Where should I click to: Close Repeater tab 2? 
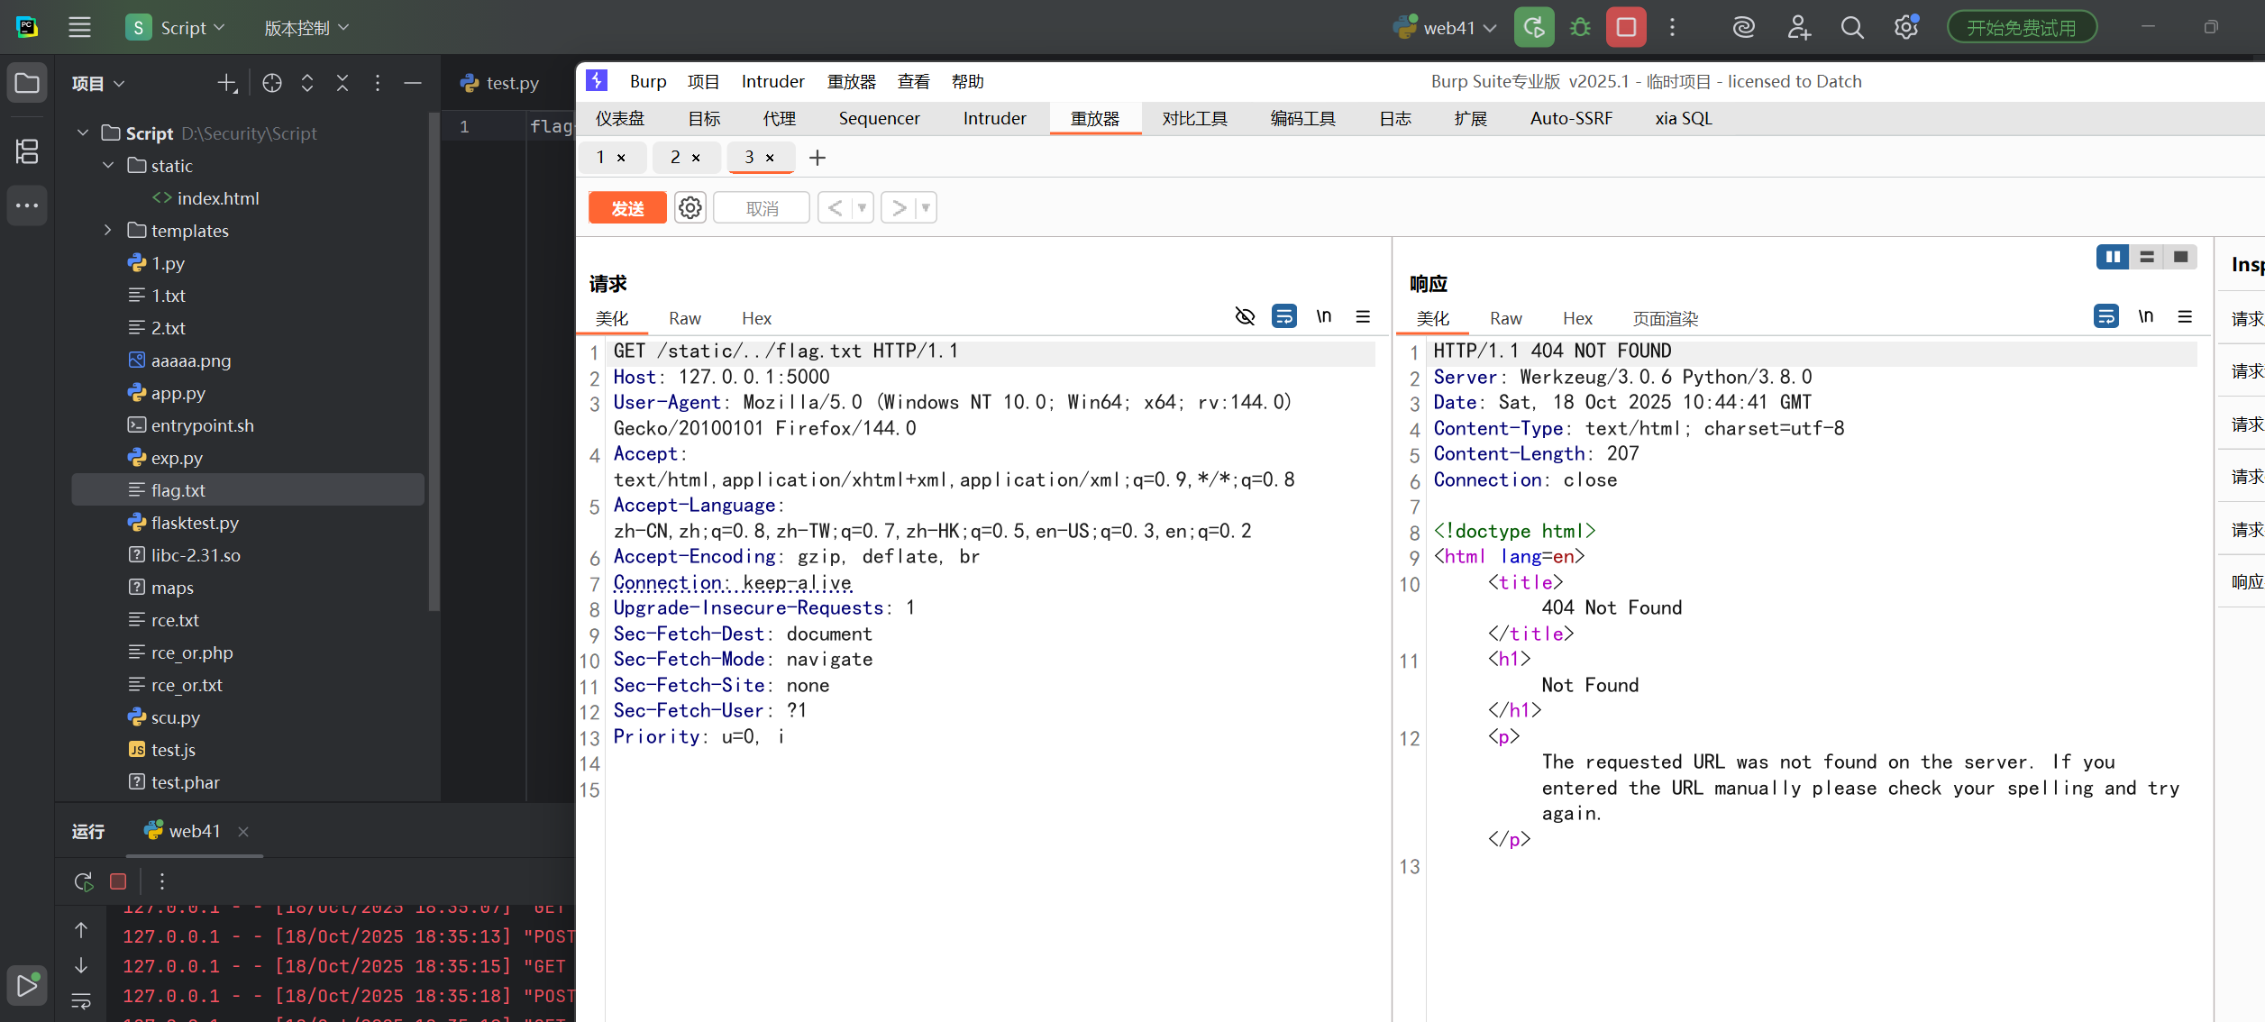pyautogui.click(x=696, y=158)
